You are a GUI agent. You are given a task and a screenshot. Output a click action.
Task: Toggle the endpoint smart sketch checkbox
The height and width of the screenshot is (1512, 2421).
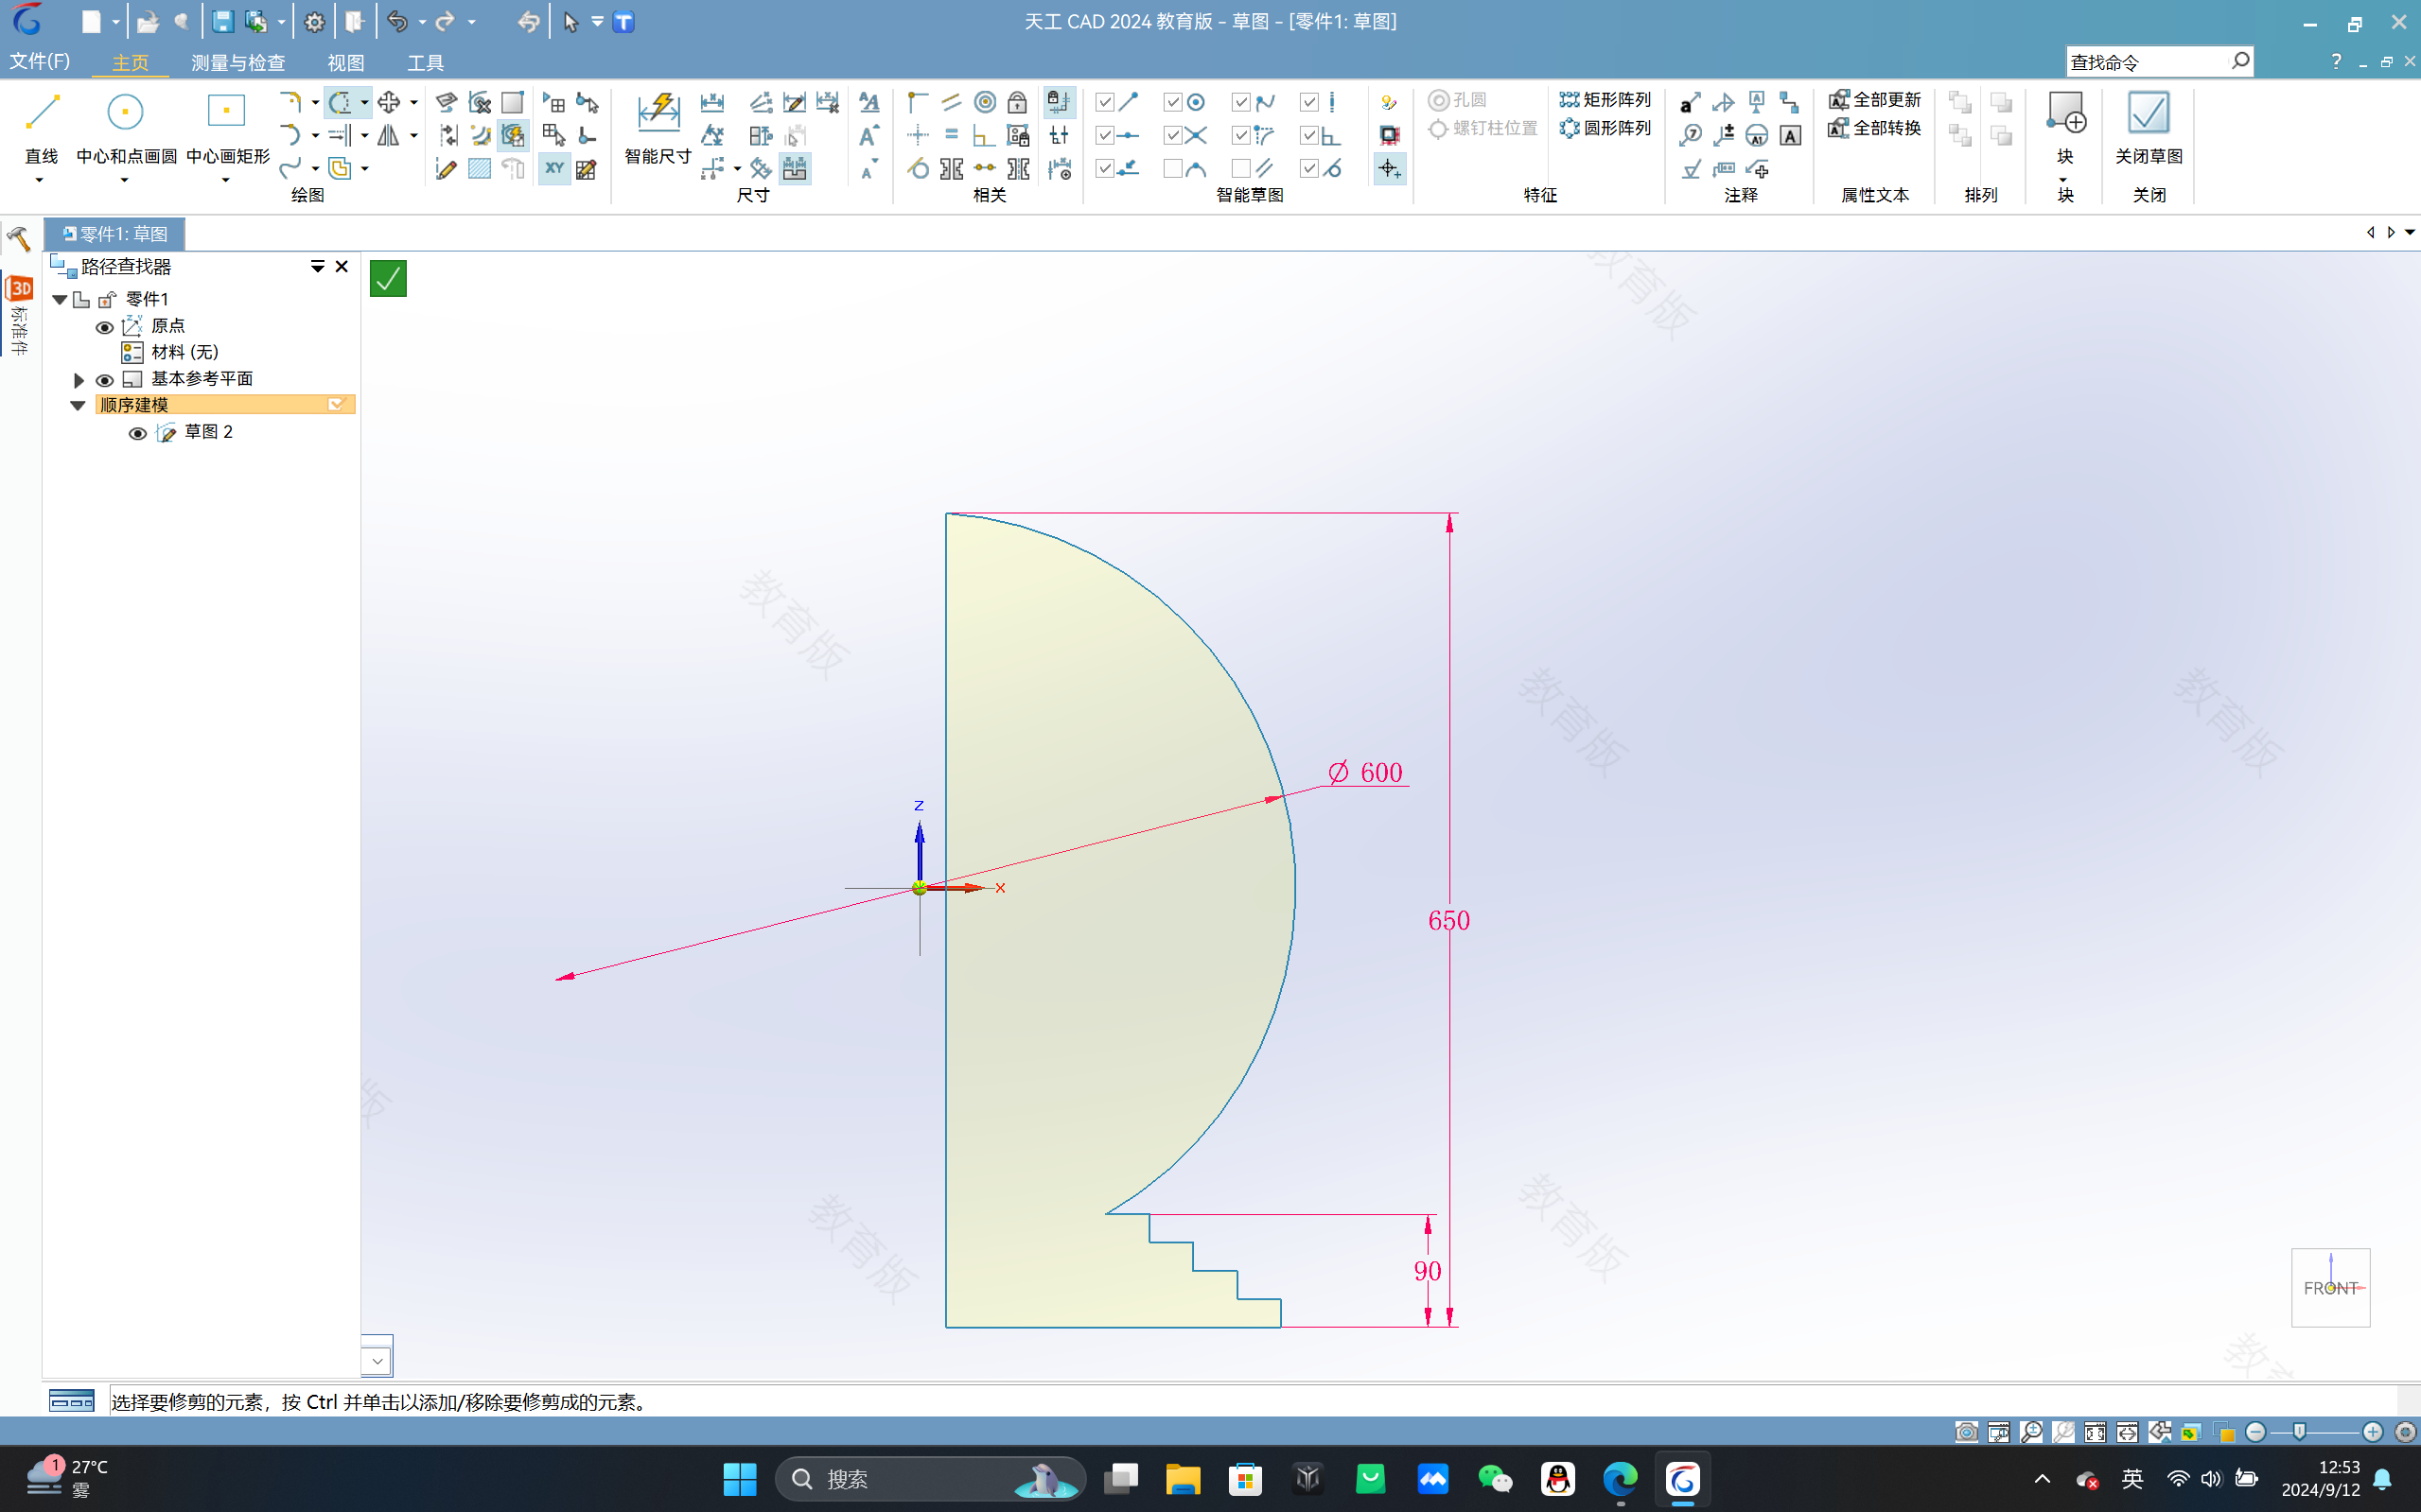[1105, 102]
